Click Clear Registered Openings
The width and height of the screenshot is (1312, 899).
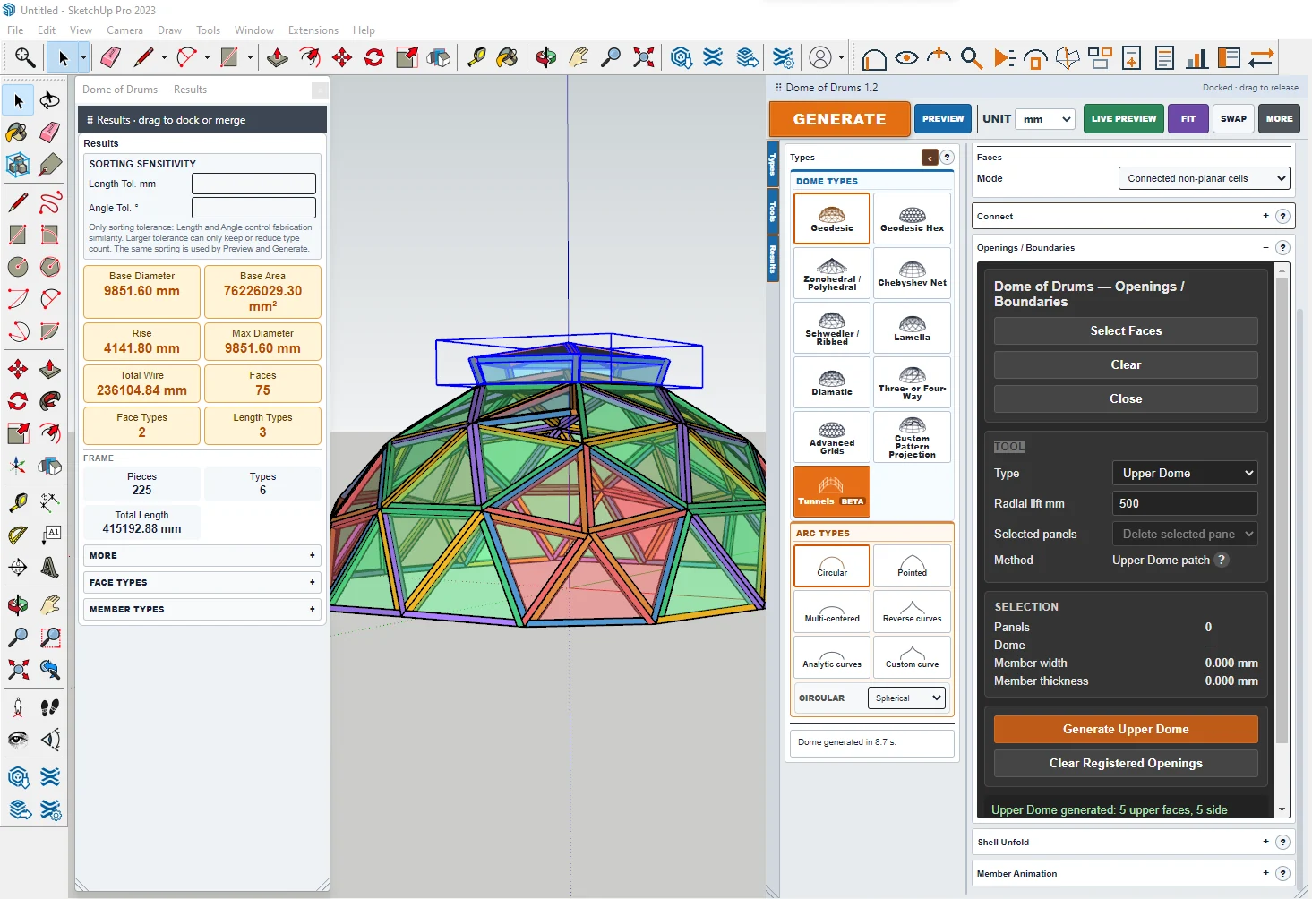pyautogui.click(x=1126, y=763)
